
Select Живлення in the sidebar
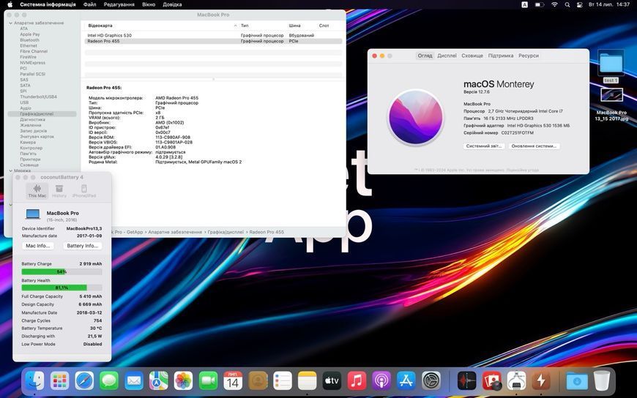[31, 126]
